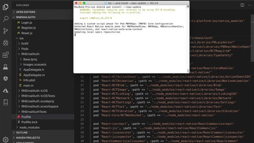254x143 pixels.
Task: Click the JS icon next to Login.js
Action: tap(19, 23)
